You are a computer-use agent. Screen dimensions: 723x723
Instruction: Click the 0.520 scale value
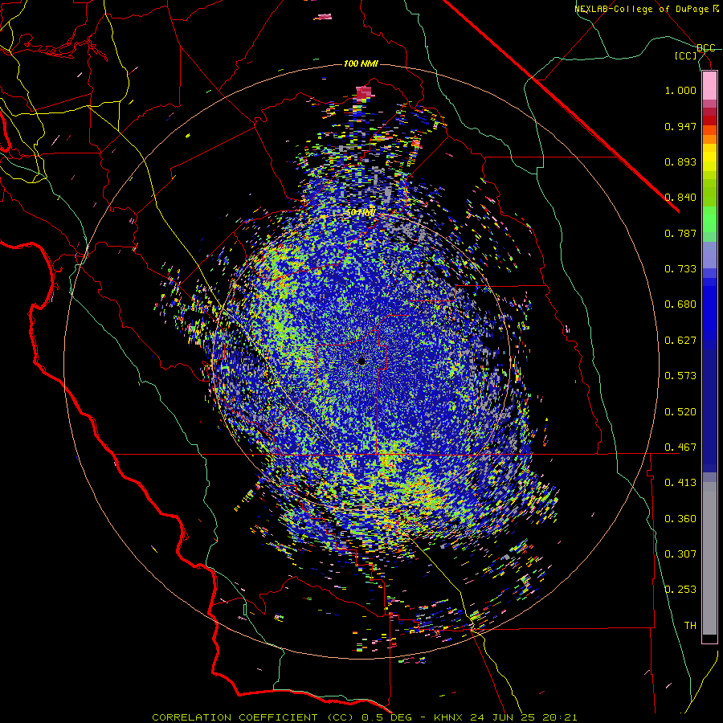pos(680,412)
